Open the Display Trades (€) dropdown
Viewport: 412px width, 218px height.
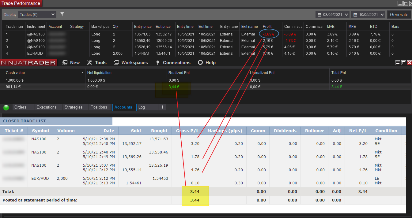click(37, 14)
